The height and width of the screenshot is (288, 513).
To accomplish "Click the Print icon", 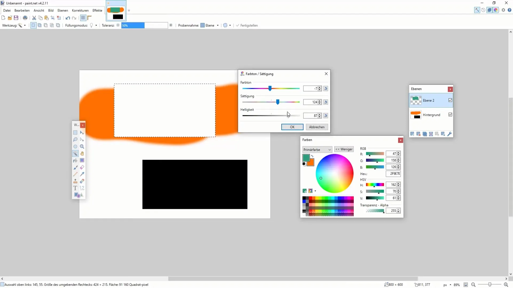I will tap(25, 18).
